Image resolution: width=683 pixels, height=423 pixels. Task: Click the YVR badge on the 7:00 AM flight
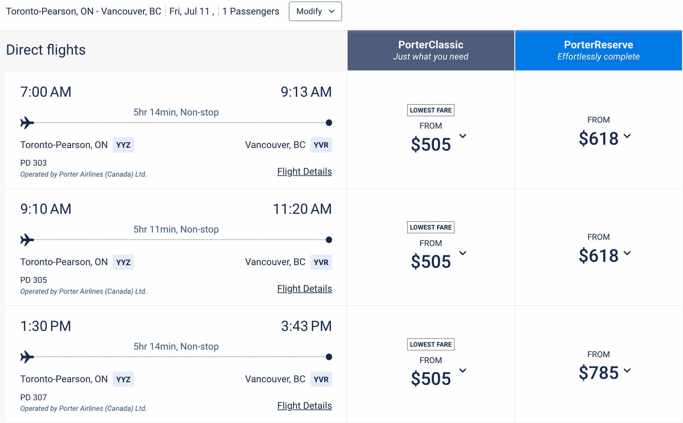(x=321, y=145)
